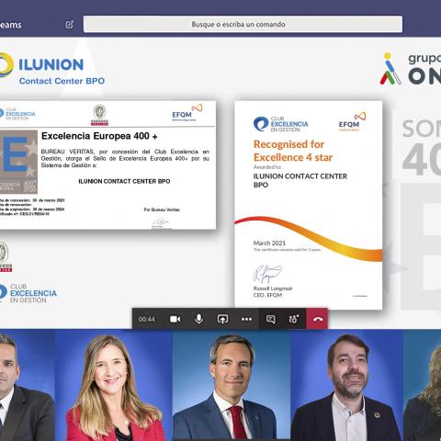Open more actions (three dots) menu
Viewport: 441px width, 441px height.
coord(246,320)
